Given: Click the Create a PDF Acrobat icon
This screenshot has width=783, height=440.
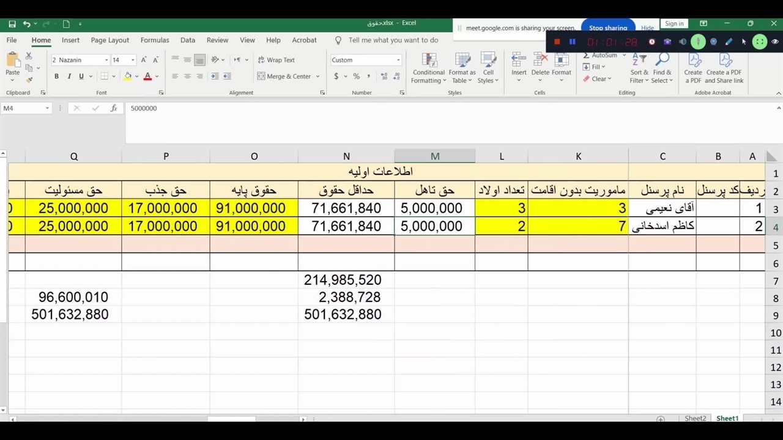Looking at the screenshot, I should pyautogui.click(x=693, y=68).
